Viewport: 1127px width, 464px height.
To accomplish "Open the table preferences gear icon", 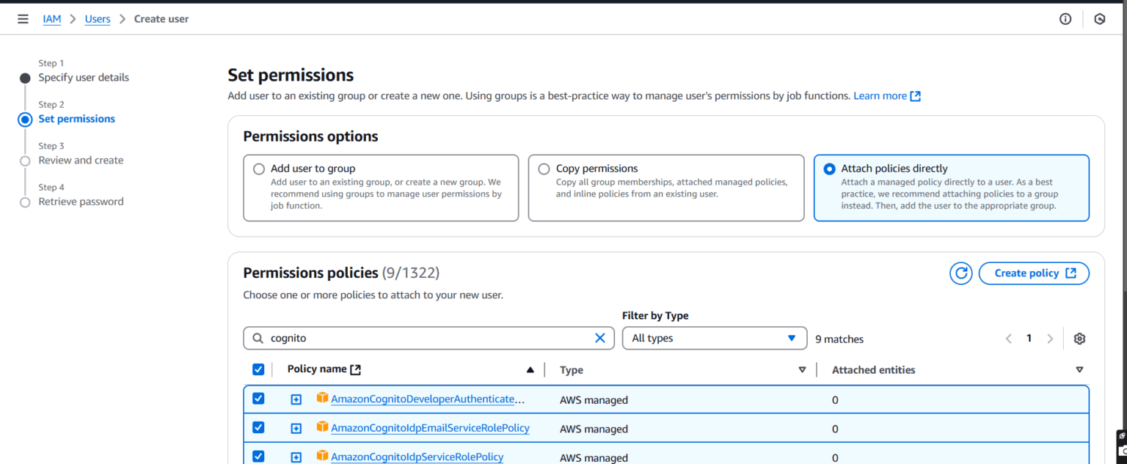I will (x=1079, y=338).
